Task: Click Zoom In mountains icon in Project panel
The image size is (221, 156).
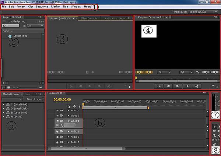Action: [x=41, y=88]
